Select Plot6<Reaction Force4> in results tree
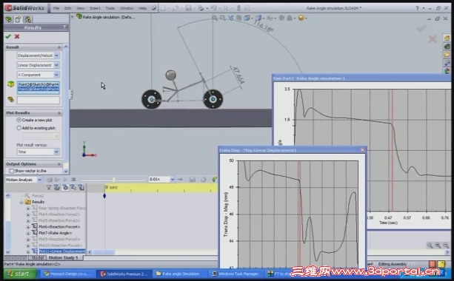The height and width of the screenshot is (281, 454). [59, 227]
